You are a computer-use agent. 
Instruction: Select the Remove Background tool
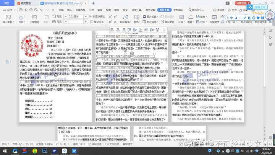[x=126, y=19]
